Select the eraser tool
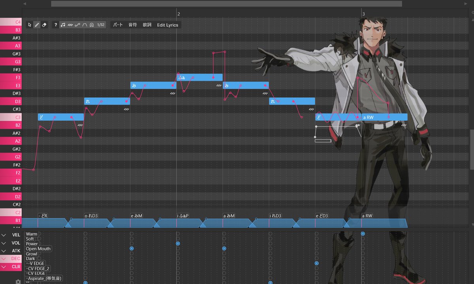This screenshot has width=474, height=284. coord(44,25)
